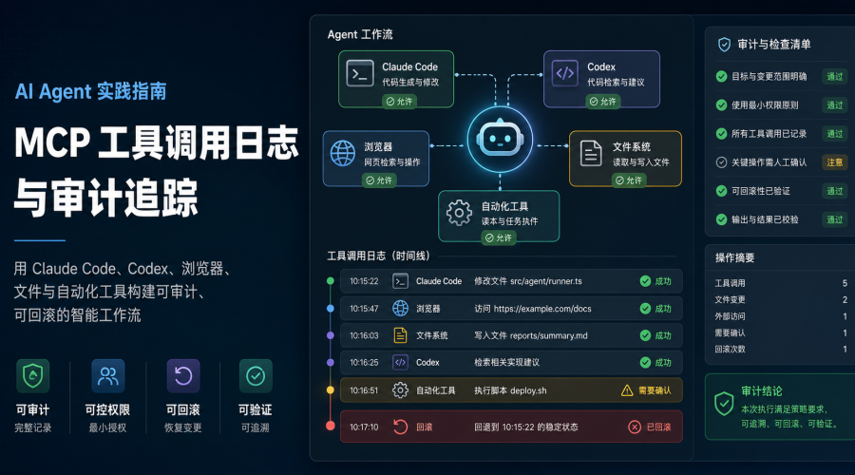The image size is (855, 475).
Task: Click the 外部访问 row in 操作摘要
Action: pos(781,316)
